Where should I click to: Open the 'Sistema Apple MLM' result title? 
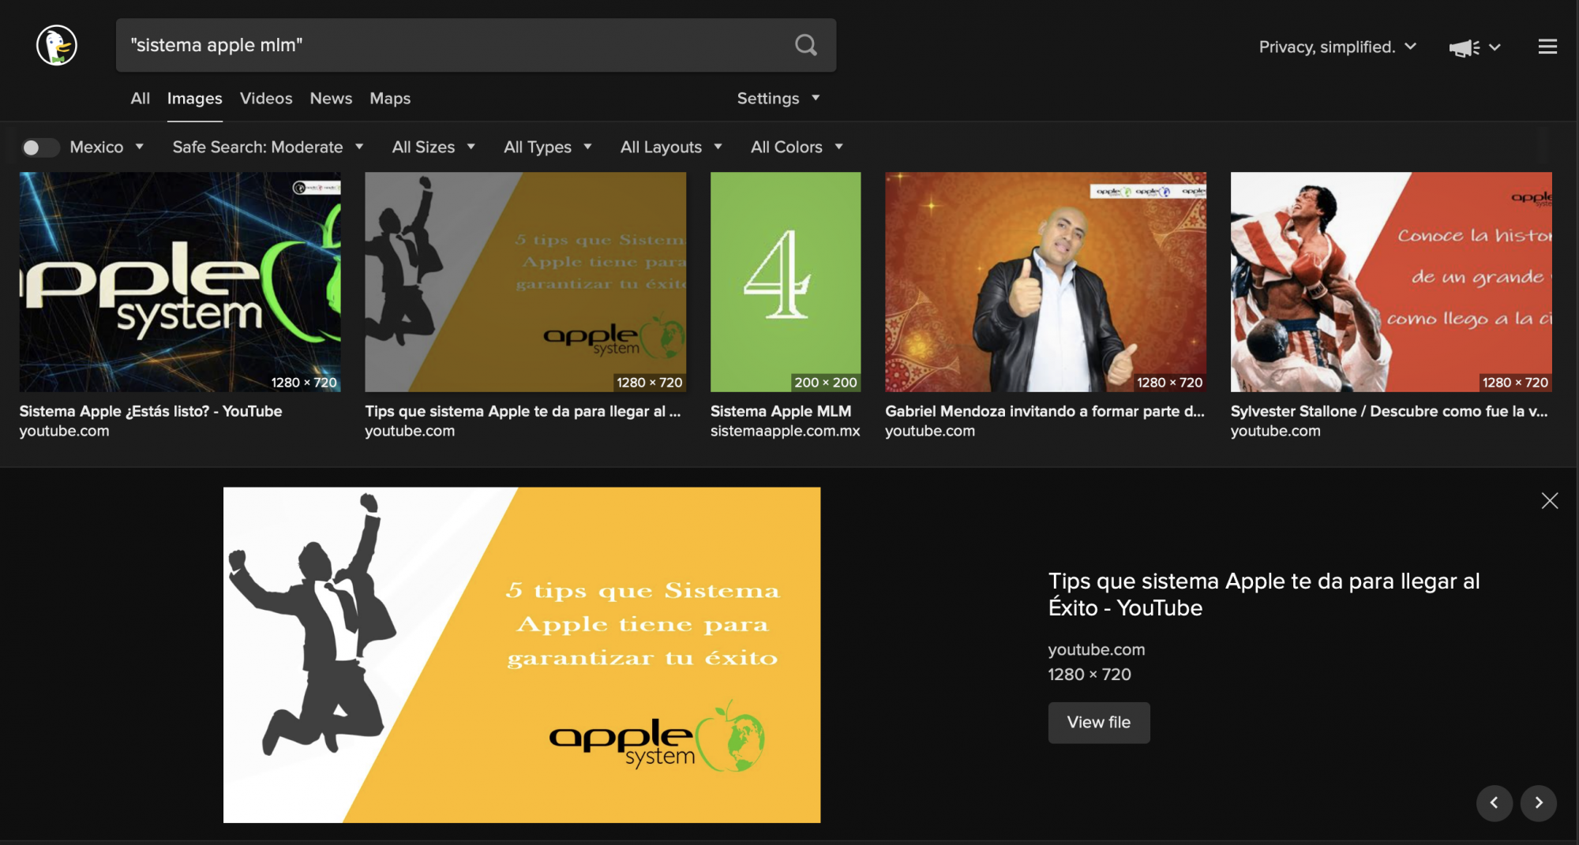coord(781,411)
